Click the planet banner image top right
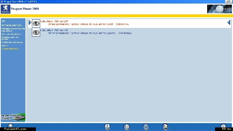This screenshot has width=233, height=131. [x=219, y=9]
